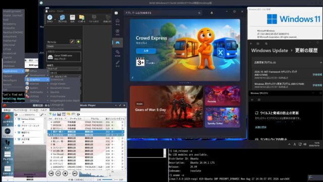Open the Spooky Suites game tile
Image resolution: width=323 pixels, height=182 pixels.
[222, 117]
